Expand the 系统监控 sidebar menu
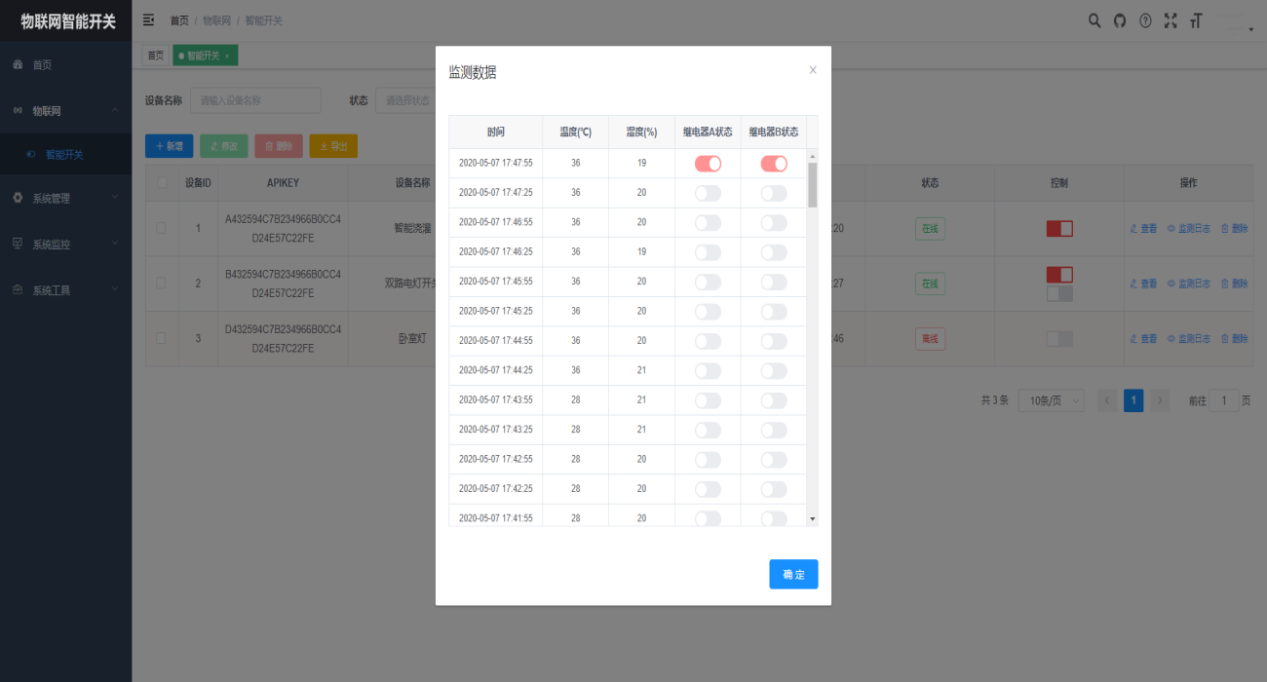The image size is (1267, 682). pyautogui.click(x=66, y=244)
